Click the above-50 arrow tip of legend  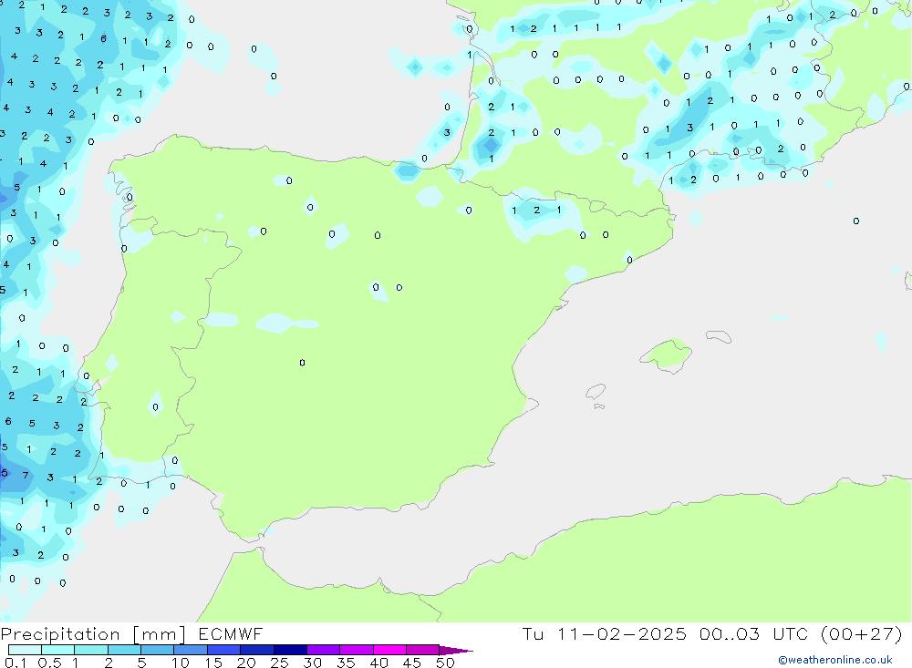pos(456,650)
